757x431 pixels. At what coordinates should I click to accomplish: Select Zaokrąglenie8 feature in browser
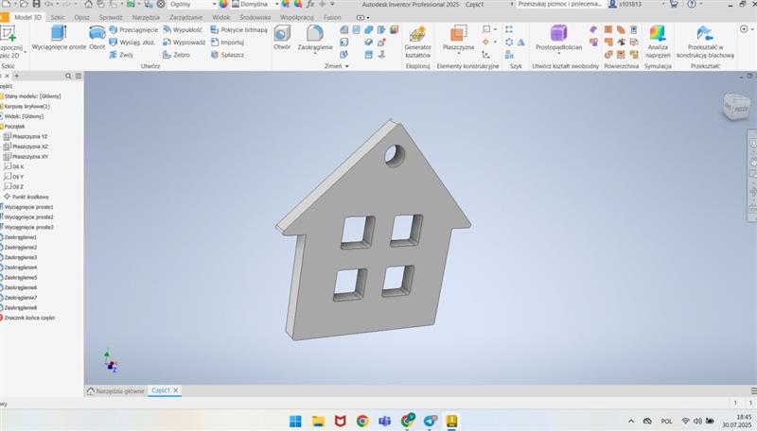click(19, 308)
